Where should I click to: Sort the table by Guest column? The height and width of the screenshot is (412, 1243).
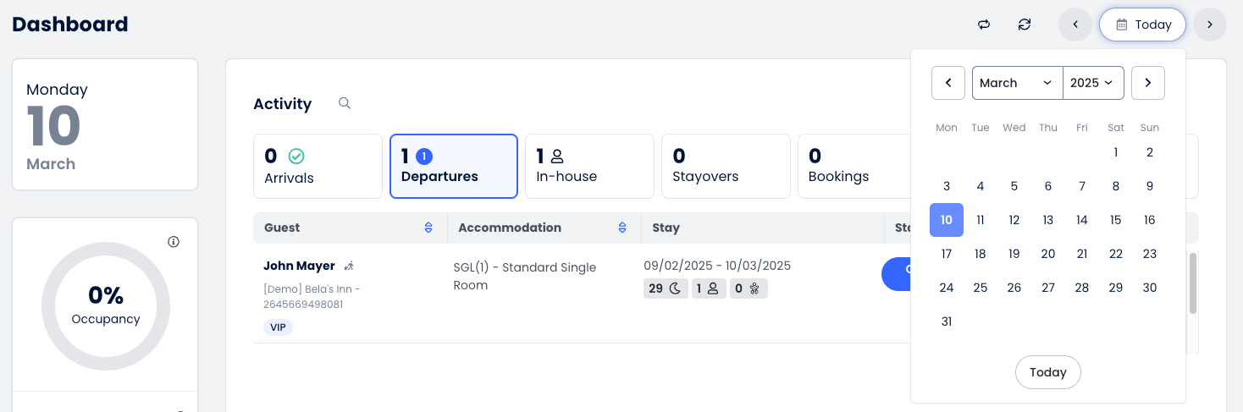(428, 228)
